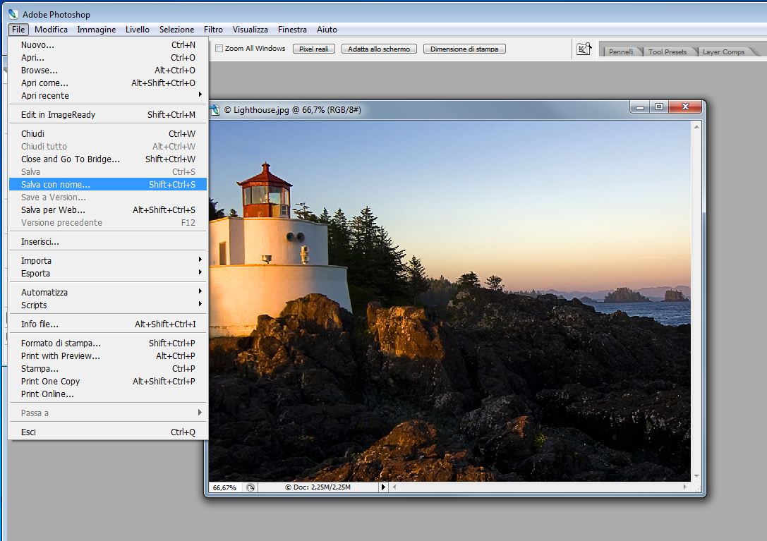This screenshot has height=541, width=767.
Task: Choose Salva per Web...
Action: pyautogui.click(x=108, y=210)
